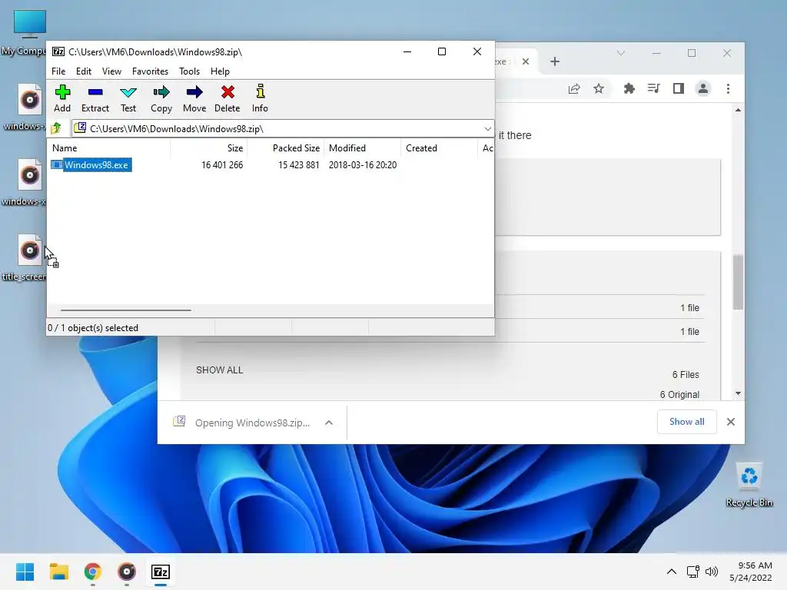
Task: Click the Add toolbar icon in 7-Zip
Action: pyautogui.click(x=62, y=98)
